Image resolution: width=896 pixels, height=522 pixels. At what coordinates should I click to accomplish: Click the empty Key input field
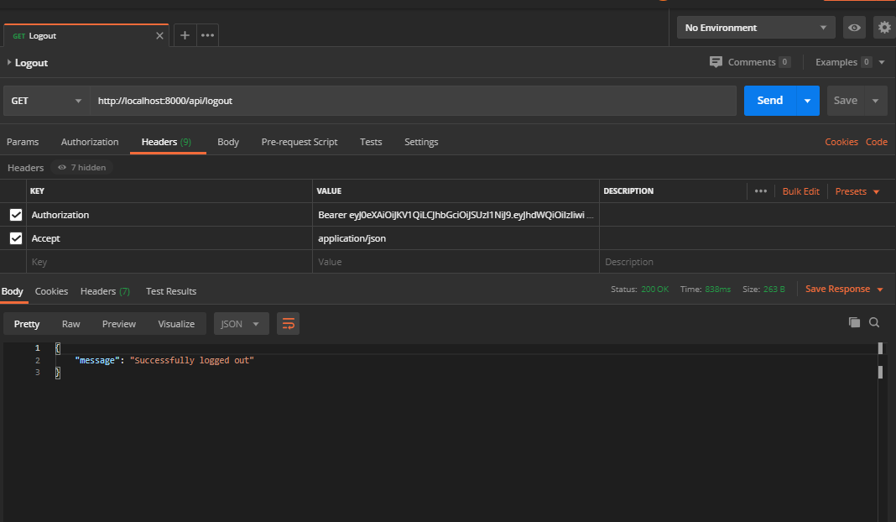coord(169,262)
